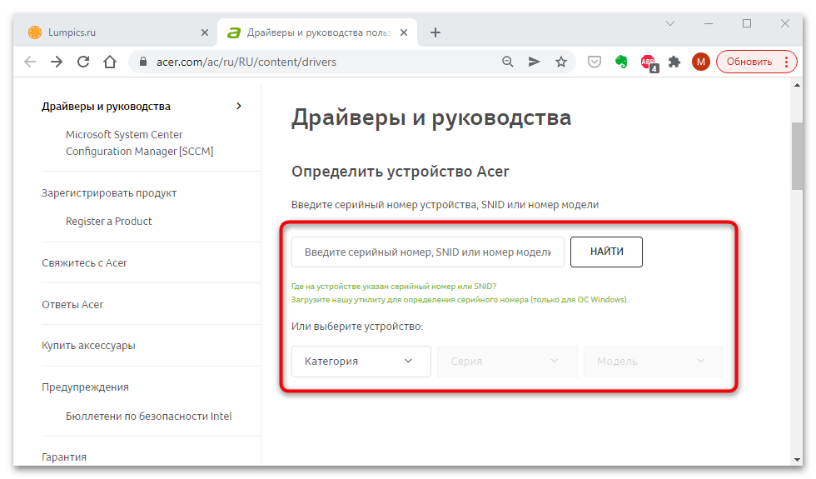This screenshot has height=479, width=816.
Task: Expand Драйверы и руководства sidebar chevron
Action: pos(239,106)
